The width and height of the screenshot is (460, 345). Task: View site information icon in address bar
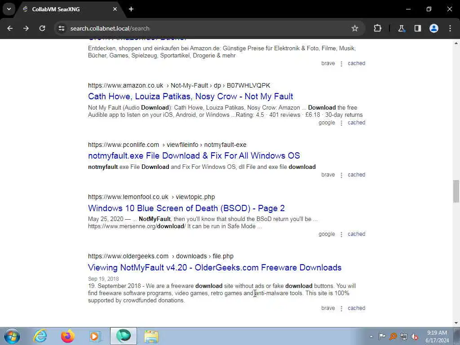point(61,28)
